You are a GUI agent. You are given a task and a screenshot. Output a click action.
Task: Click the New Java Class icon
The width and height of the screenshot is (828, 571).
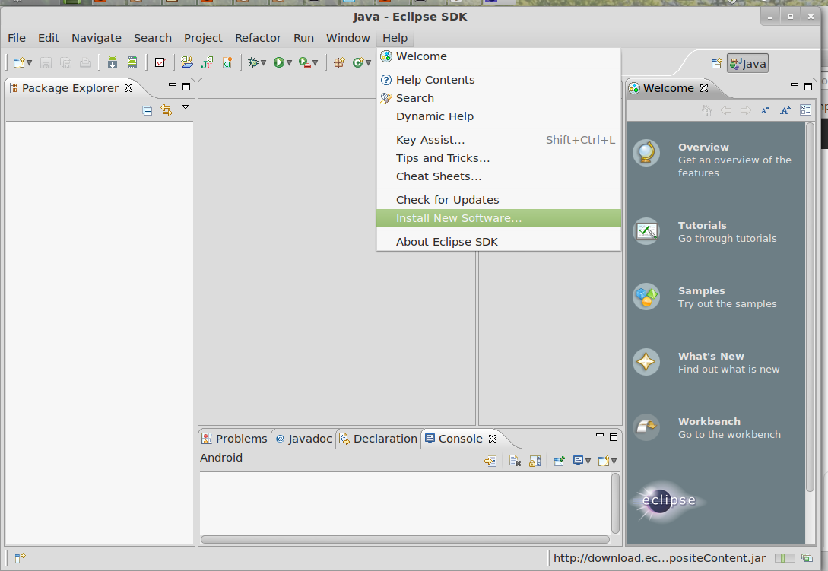[x=358, y=63]
